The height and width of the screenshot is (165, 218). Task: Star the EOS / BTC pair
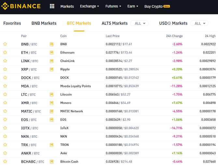(5, 119)
